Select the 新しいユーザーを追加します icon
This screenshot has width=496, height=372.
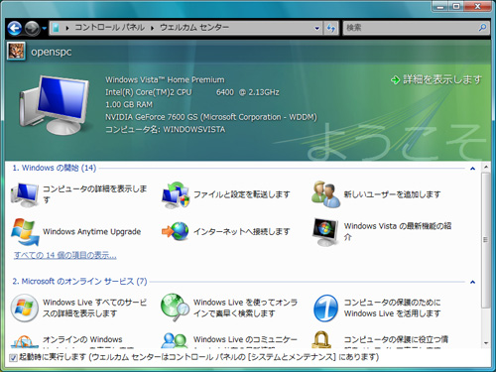coord(325,194)
